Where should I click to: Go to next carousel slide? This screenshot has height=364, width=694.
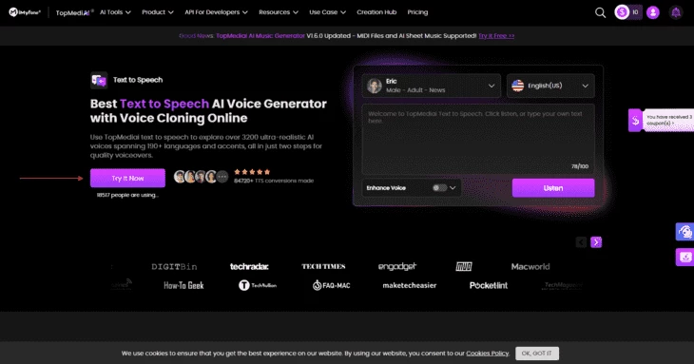point(596,242)
